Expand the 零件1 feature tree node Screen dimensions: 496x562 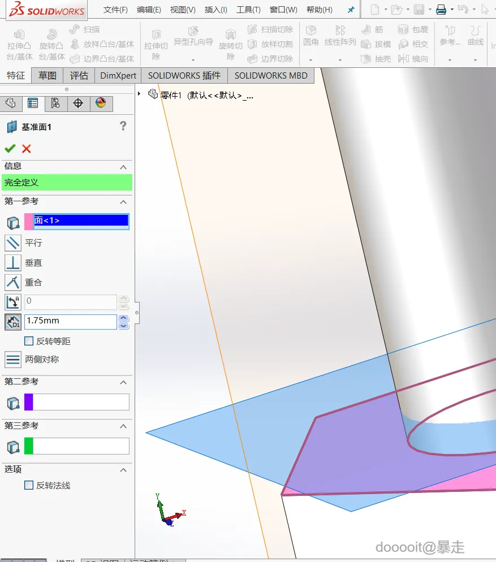[139, 94]
